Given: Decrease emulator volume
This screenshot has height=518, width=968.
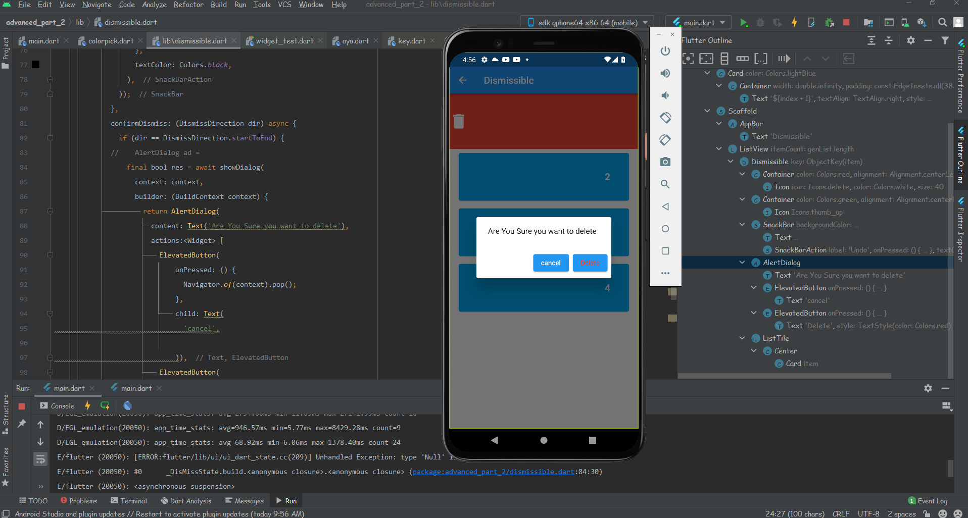Looking at the screenshot, I should coord(665,95).
